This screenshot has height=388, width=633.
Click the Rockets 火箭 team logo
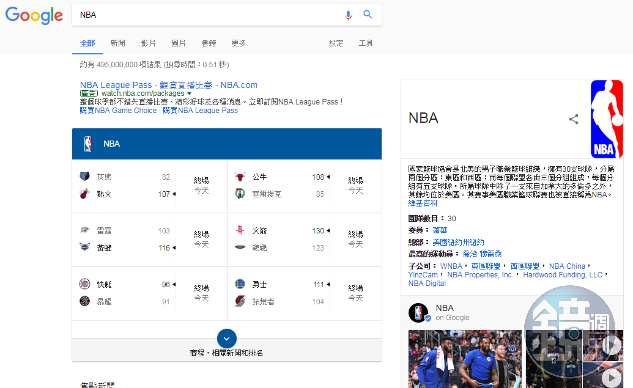(240, 230)
